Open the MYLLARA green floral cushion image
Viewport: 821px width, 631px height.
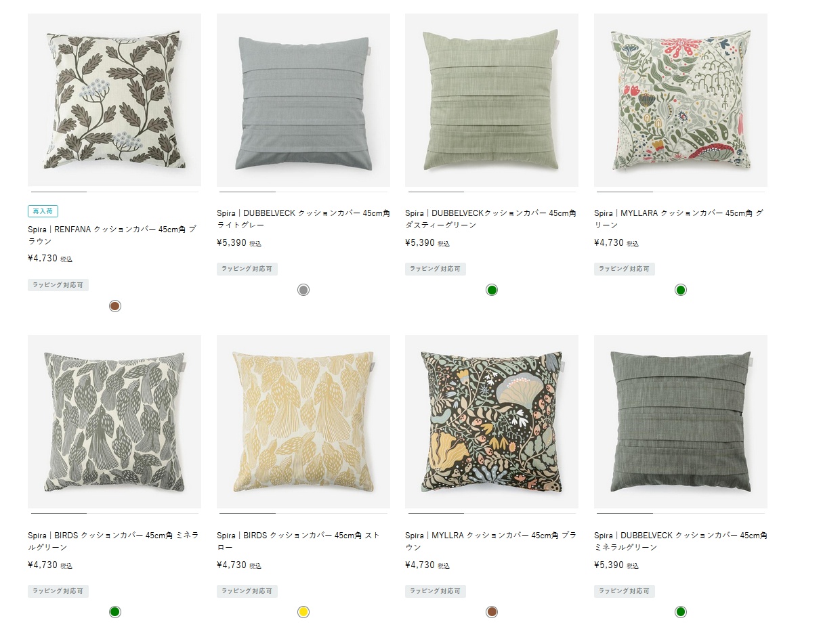[681, 100]
